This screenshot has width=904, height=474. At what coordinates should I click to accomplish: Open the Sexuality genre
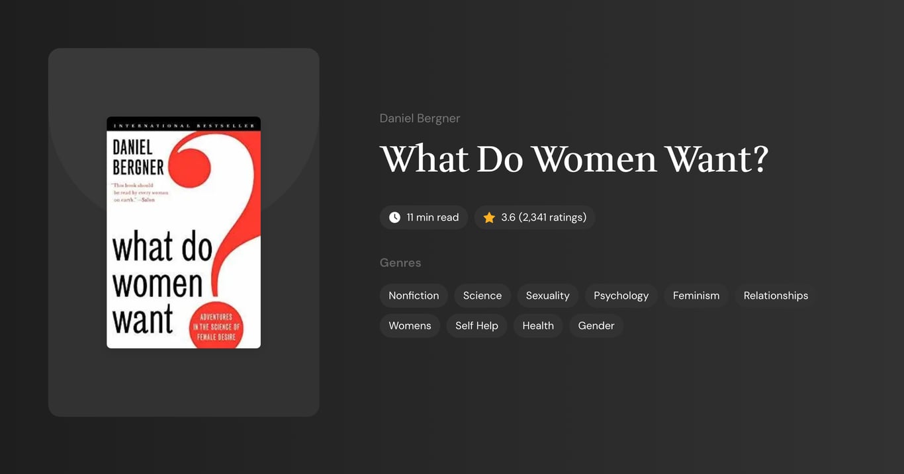(x=547, y=296)
